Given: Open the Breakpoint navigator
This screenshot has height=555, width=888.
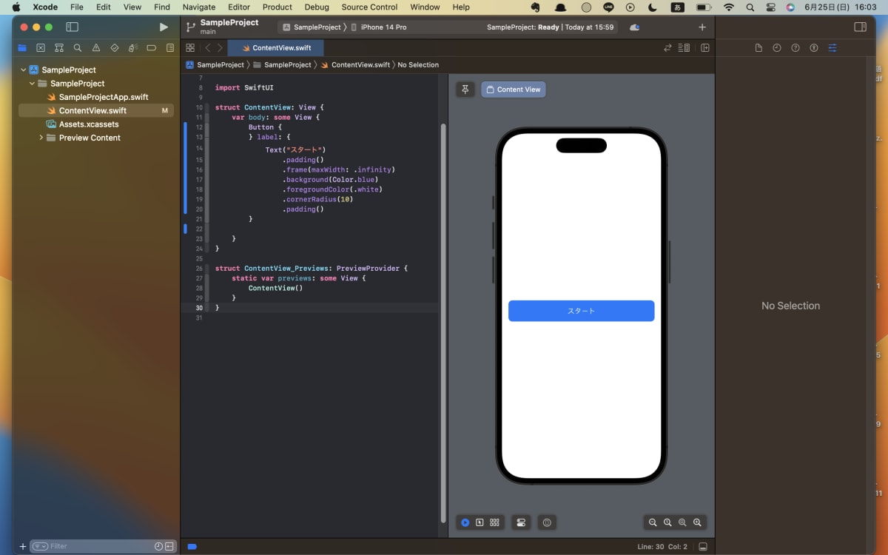Looking at the screenshot, I should click(152, 47).
